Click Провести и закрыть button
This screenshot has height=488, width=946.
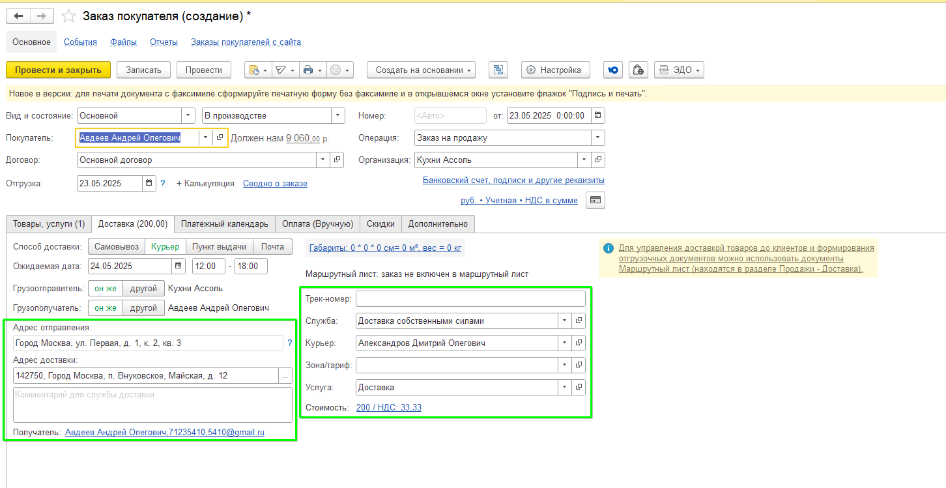(59, 70)
